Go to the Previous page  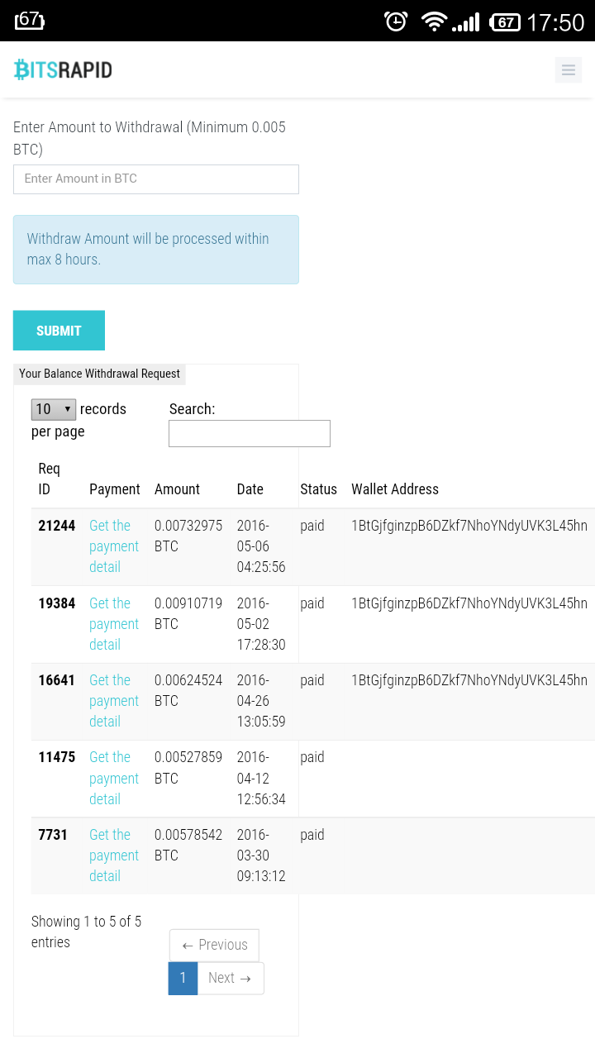214,945
